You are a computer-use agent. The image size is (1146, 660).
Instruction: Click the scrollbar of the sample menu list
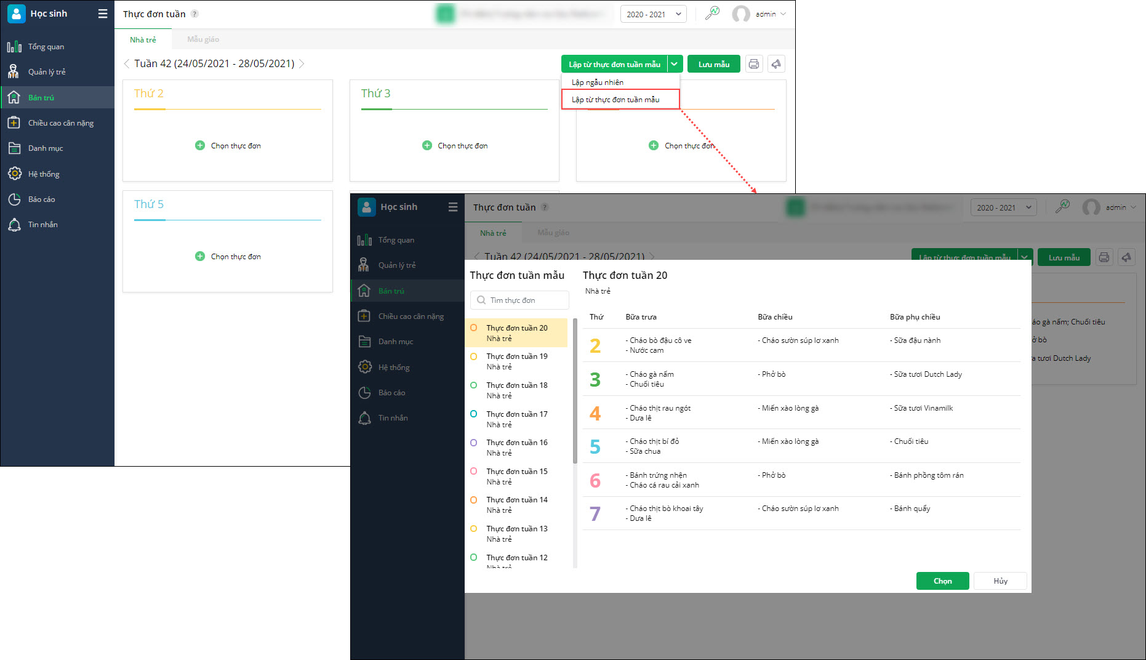click(575, 391)
